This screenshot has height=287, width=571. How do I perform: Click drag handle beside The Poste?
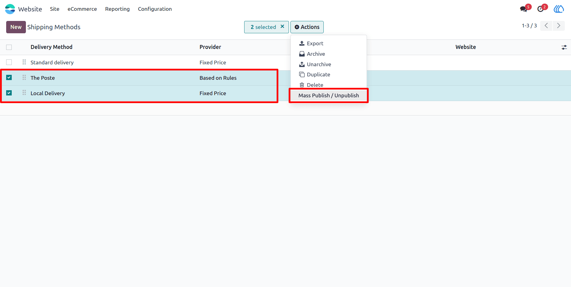(24, 78)
